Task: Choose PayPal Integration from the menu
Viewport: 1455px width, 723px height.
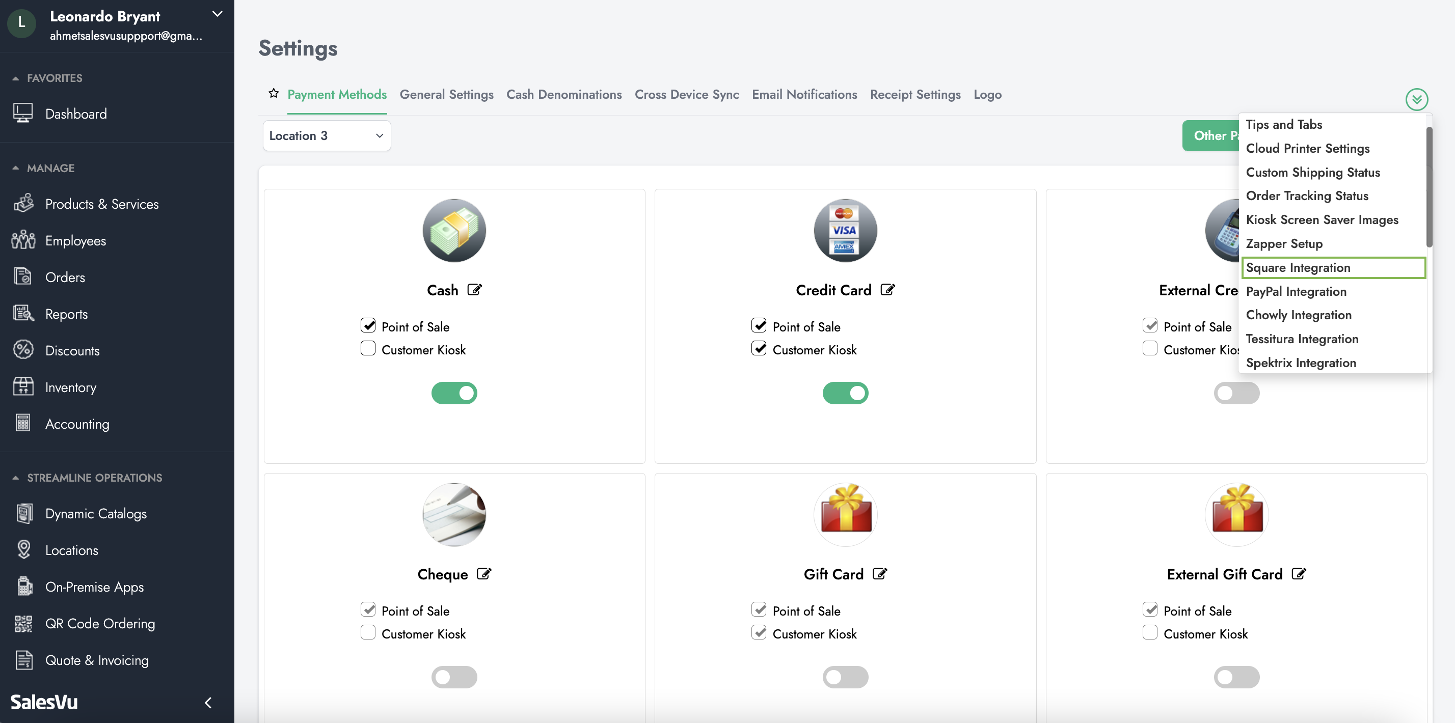Action: click(x=1296, y=292)
